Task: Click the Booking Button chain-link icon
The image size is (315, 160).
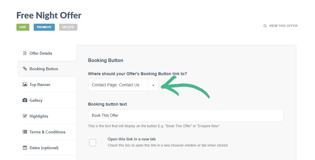Action: (25, 69)
